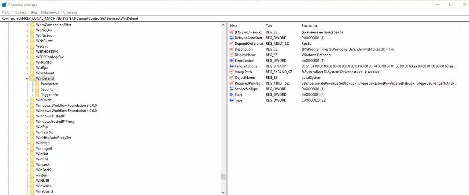Click the Значение column header

coord(310,26)
